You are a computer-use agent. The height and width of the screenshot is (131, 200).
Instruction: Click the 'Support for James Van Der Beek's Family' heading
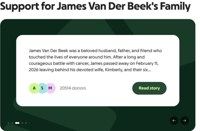[95, 7]
